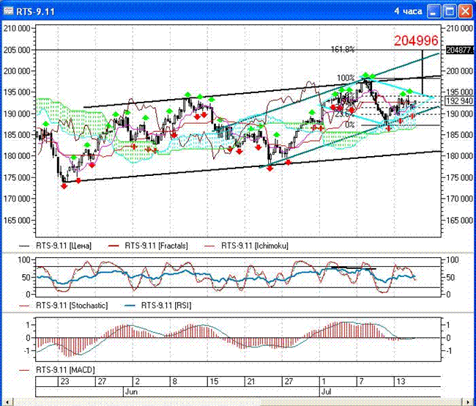The height and width of the screenshot is (406, 476).
Task: Click the 100% Fibonacci level label
Action: pyautogui.click(x=346, y=78)
